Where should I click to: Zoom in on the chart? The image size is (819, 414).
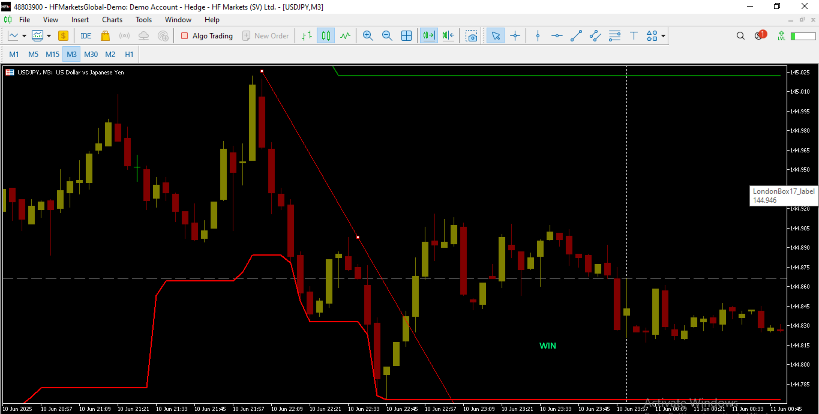click(368, 35)
